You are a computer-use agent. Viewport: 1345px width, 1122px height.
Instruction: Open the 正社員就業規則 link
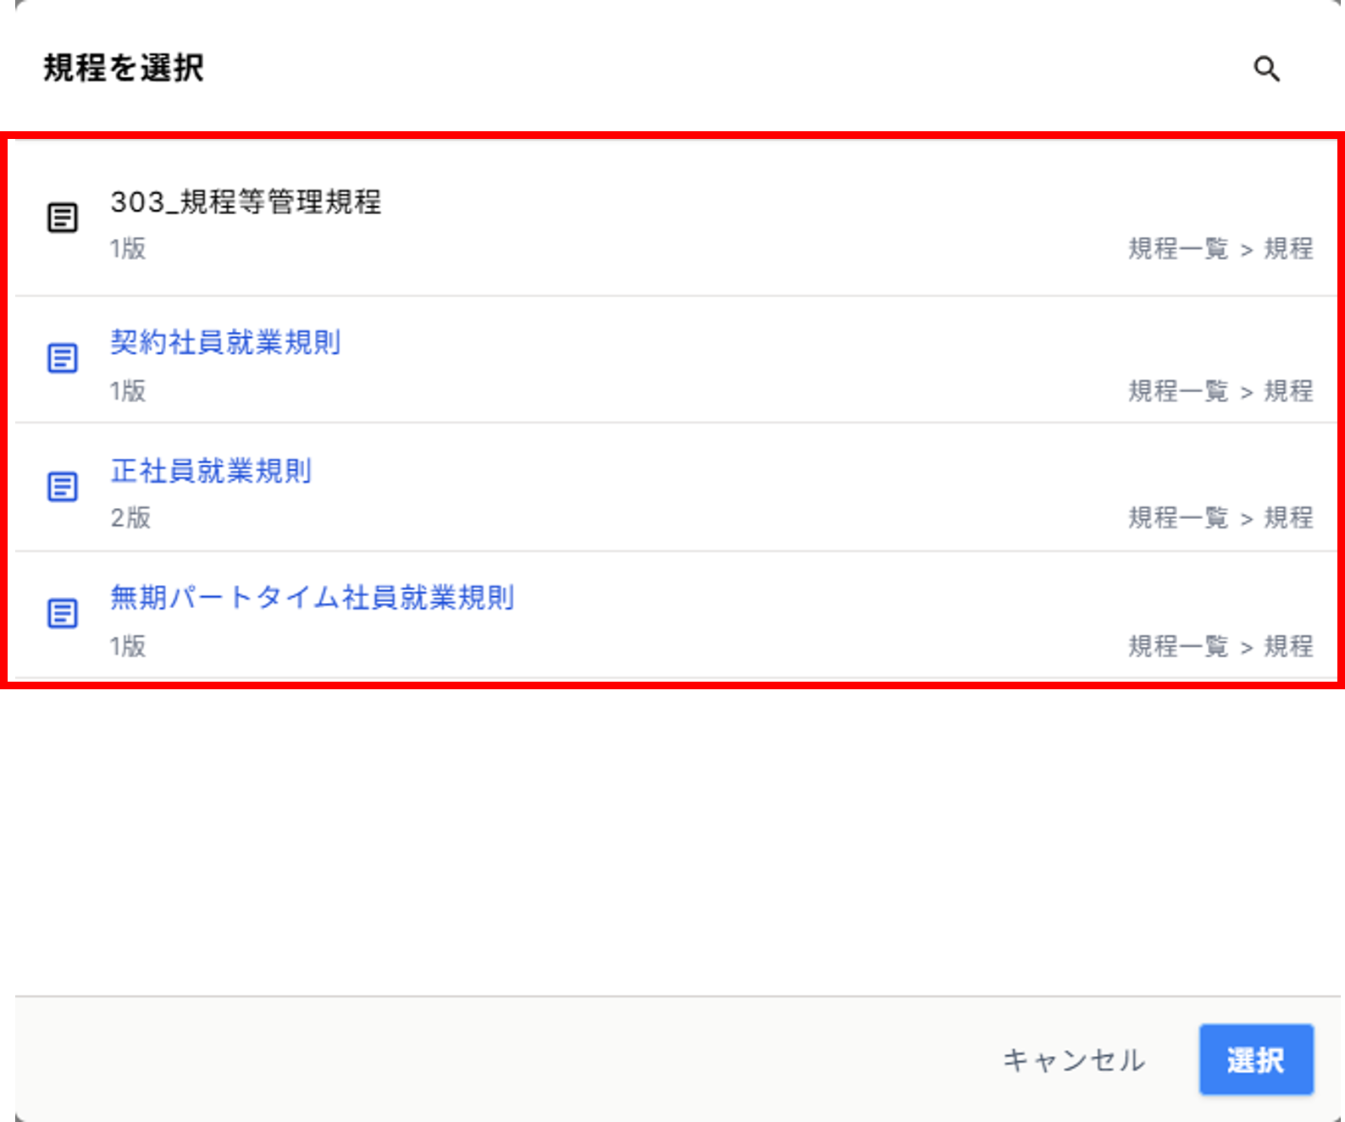(211, 471)
